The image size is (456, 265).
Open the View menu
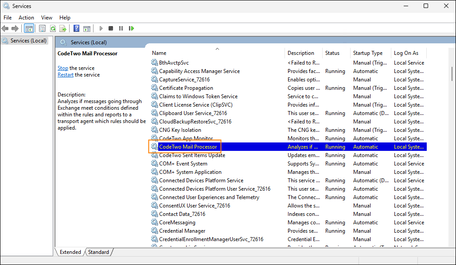(x=47, y=18)
